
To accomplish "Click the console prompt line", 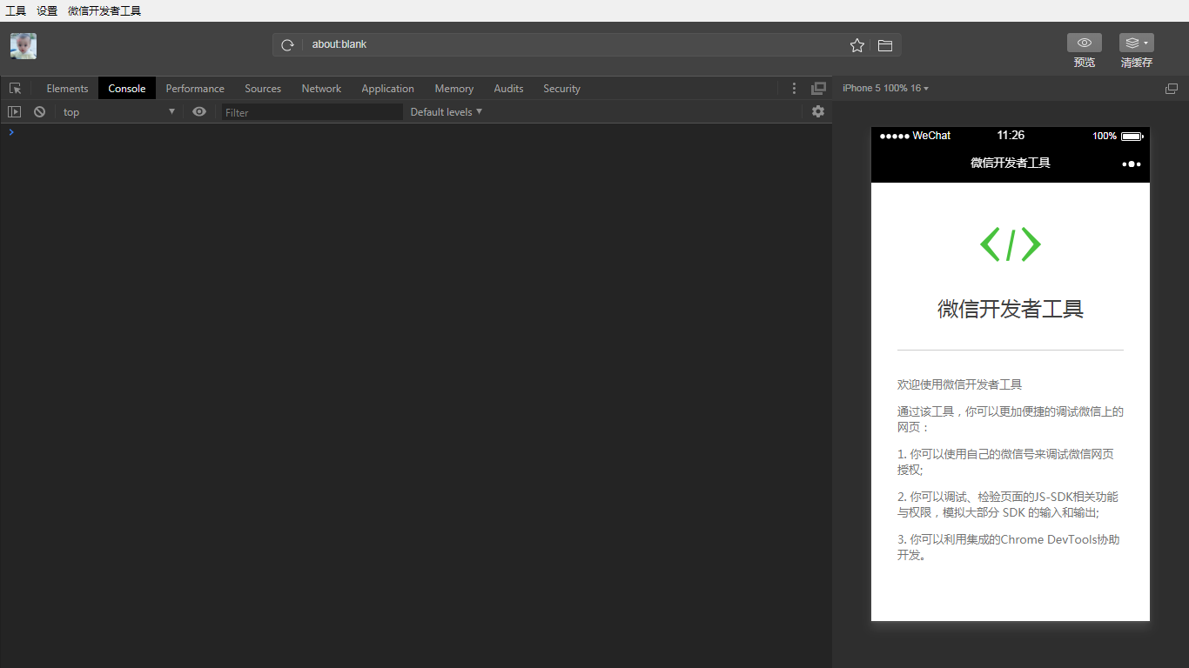I will pos(416,132).
